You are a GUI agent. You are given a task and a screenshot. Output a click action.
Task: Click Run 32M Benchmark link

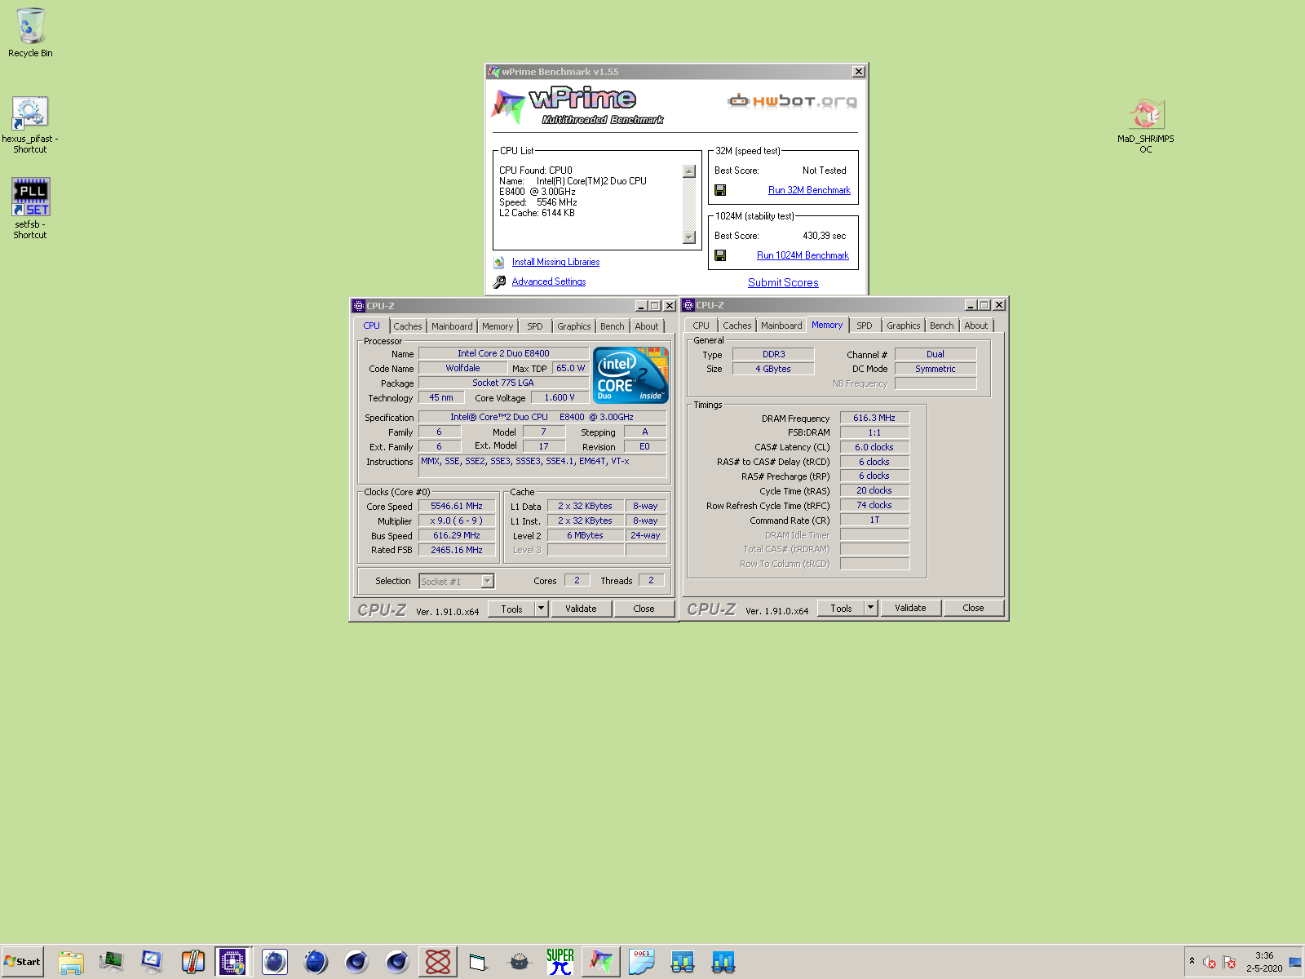pos(809,190)
